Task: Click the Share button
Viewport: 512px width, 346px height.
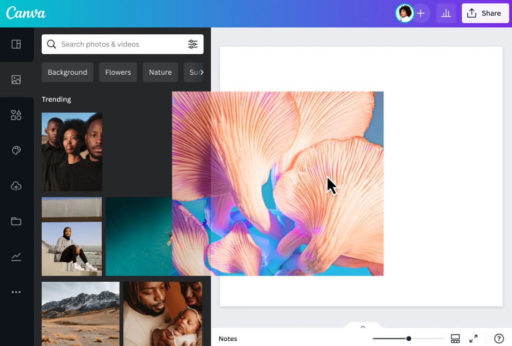Action: (x=485, y=13)
